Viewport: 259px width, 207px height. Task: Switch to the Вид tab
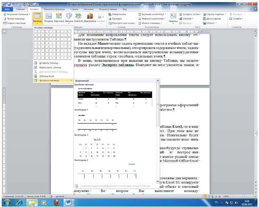pos(125,9)
